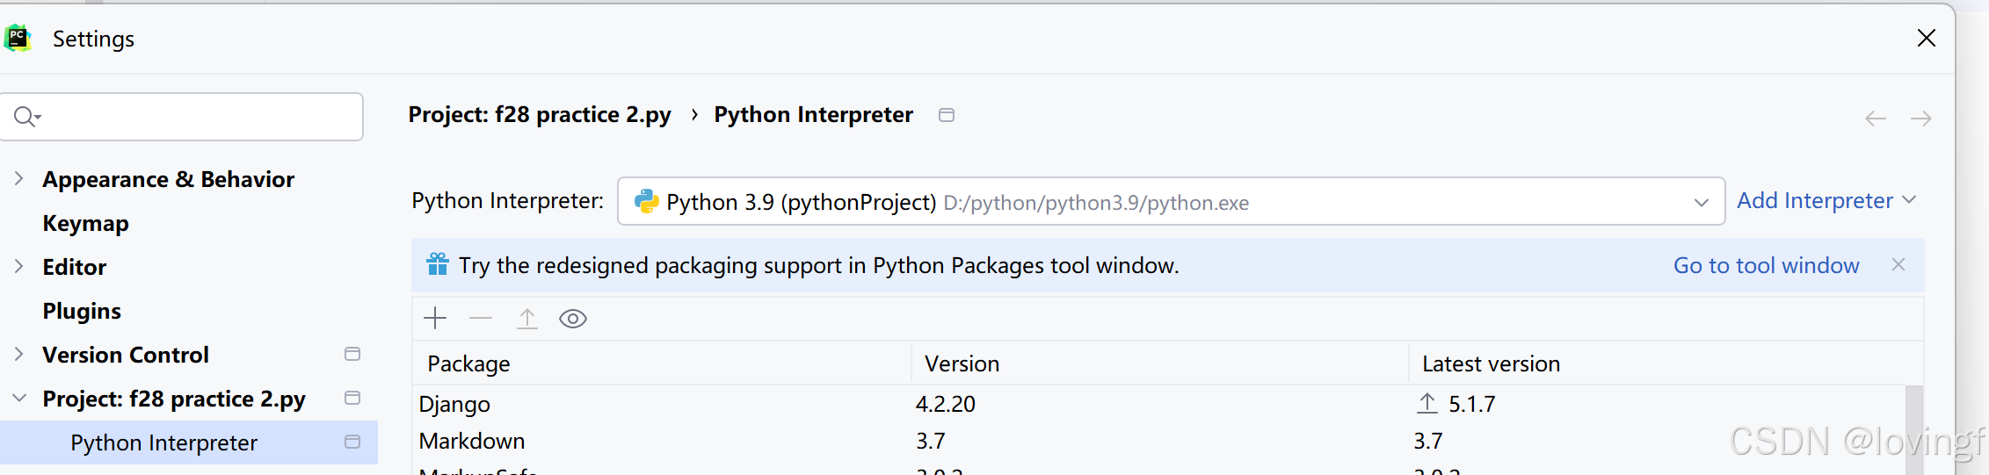Viewport: 1989px width, 475px height.
Task: Click the search magnifier icon
Action: coord(26,116)
